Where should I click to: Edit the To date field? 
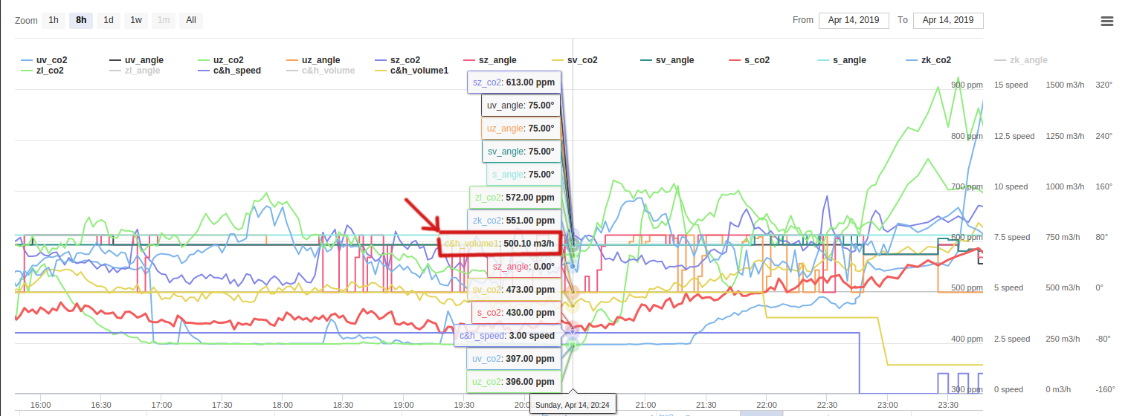click(948, 20)
